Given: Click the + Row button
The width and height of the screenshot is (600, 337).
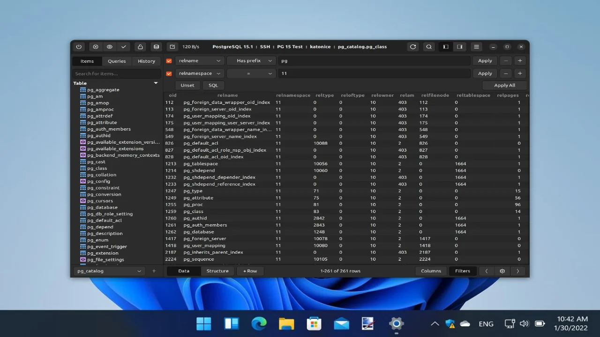Looking at the screenshot, I should [250, 271].
